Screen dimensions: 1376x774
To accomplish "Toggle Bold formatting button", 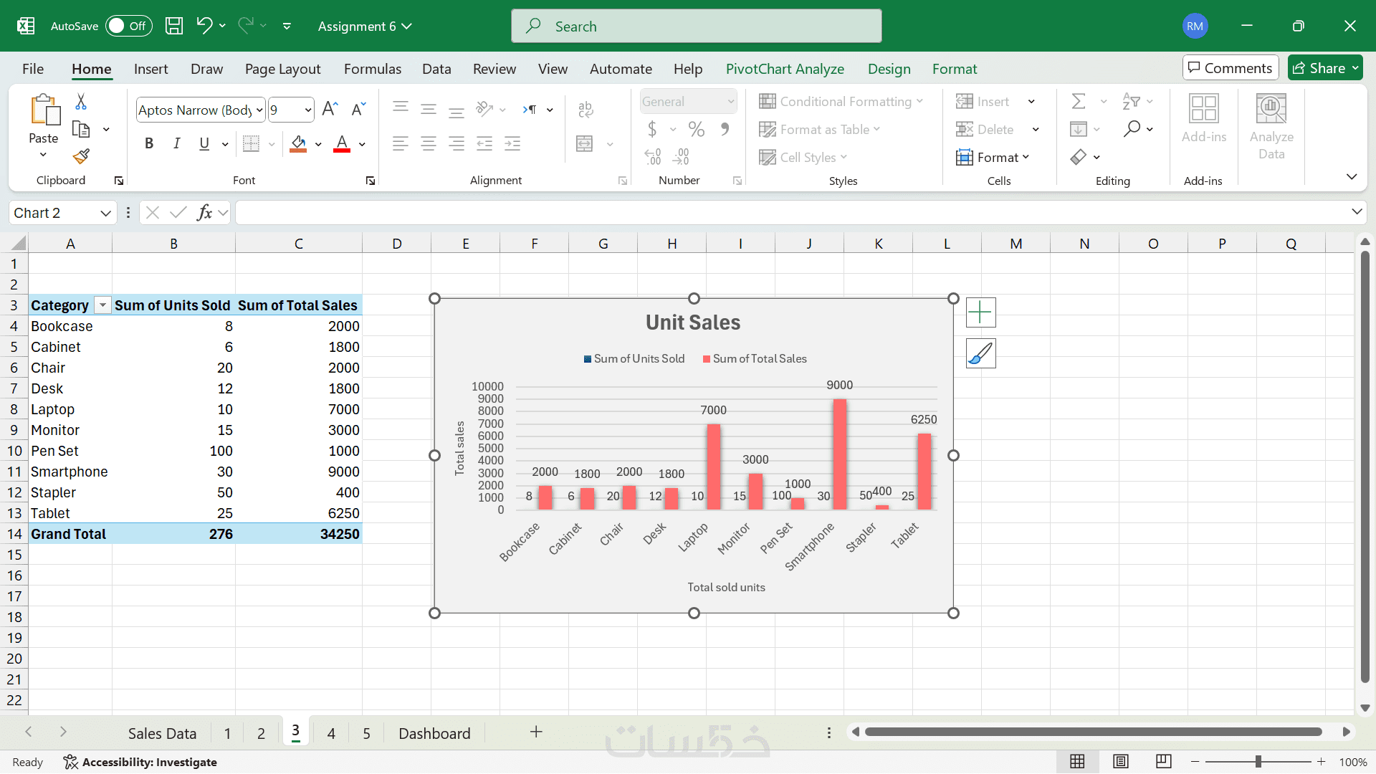I will pos(149,143).
